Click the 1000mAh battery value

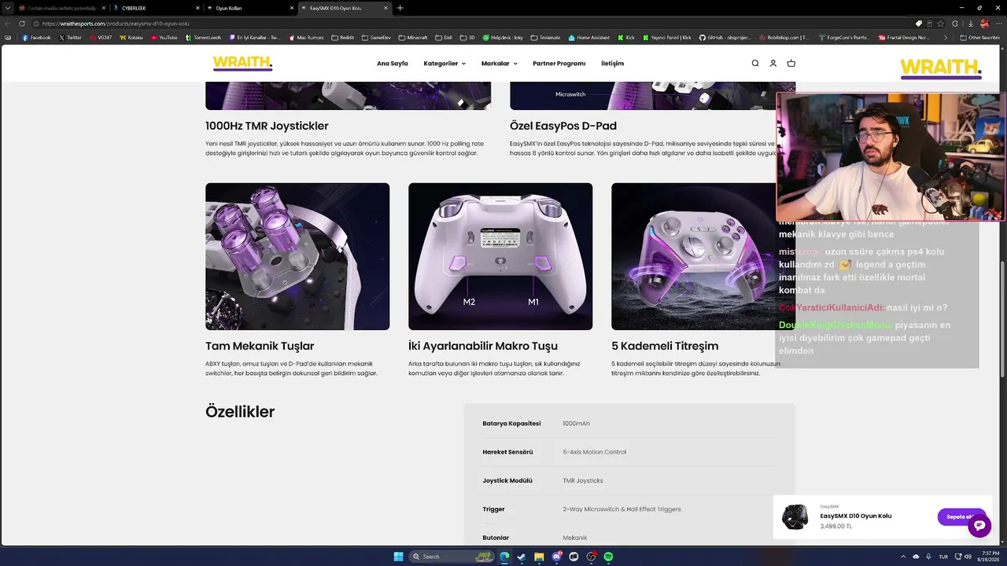pos(576,424)
